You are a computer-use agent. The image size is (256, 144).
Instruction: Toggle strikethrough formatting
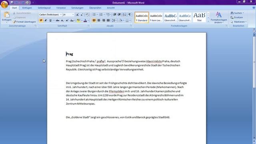(58, 20)
